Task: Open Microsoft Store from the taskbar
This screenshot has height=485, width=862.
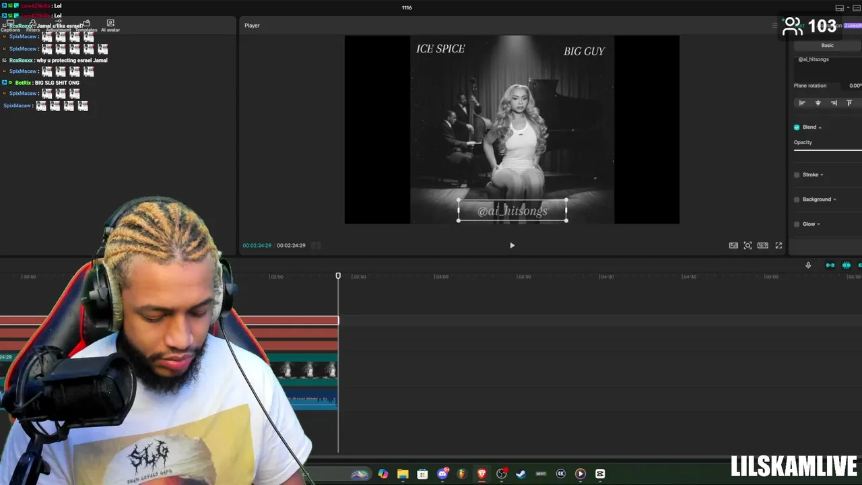Action: click(422, 474)
